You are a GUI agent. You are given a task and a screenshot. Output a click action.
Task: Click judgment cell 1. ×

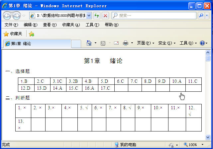pyautogui.click(x=23, y=111)
